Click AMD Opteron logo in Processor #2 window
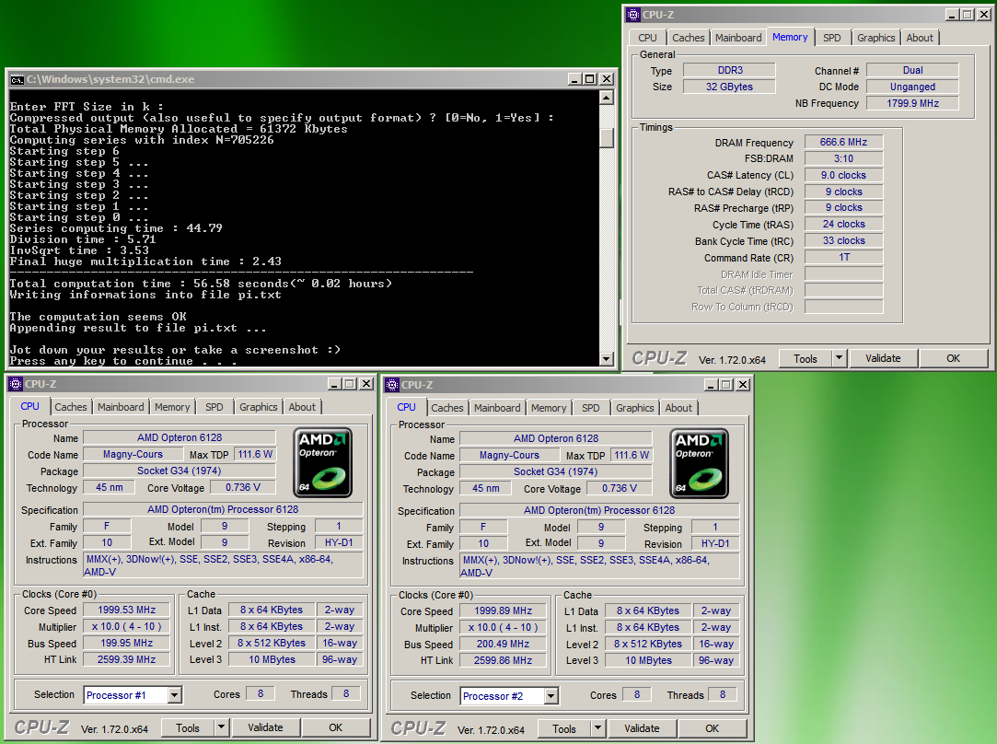 pyautogui.click(x=700, y=463)
